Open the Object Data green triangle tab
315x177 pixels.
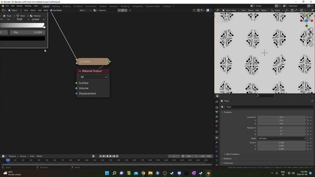click(x=217, y=161)
